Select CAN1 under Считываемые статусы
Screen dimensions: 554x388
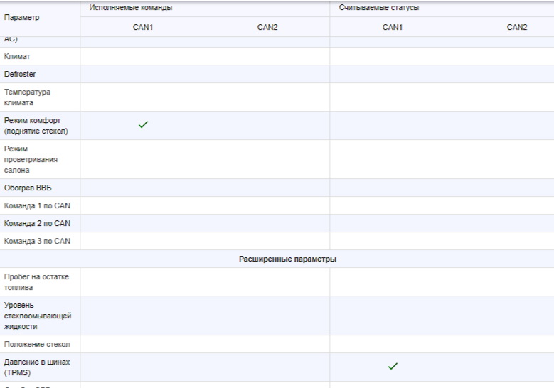click(x=393, y=27)
